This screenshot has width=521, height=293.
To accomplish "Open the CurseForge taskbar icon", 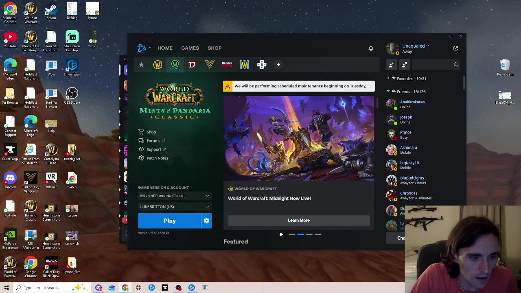I will 165,288.
